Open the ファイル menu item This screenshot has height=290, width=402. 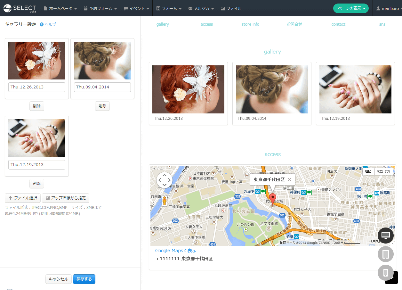tap(231, 9)
